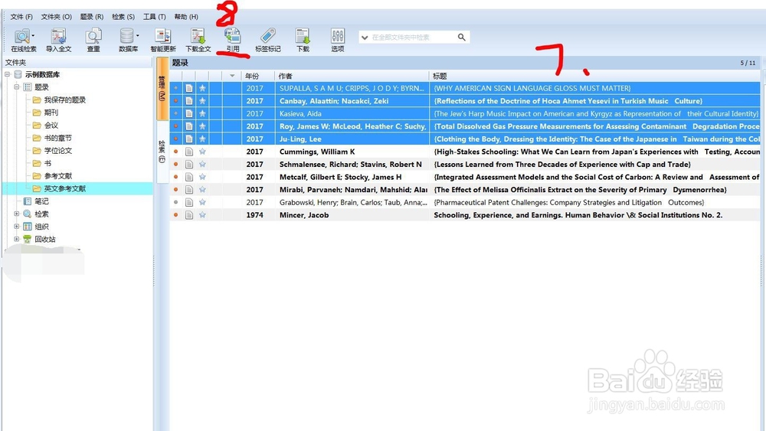Click the document icon in the Metcalf, Gilbert E row

[x=189, y=177]
